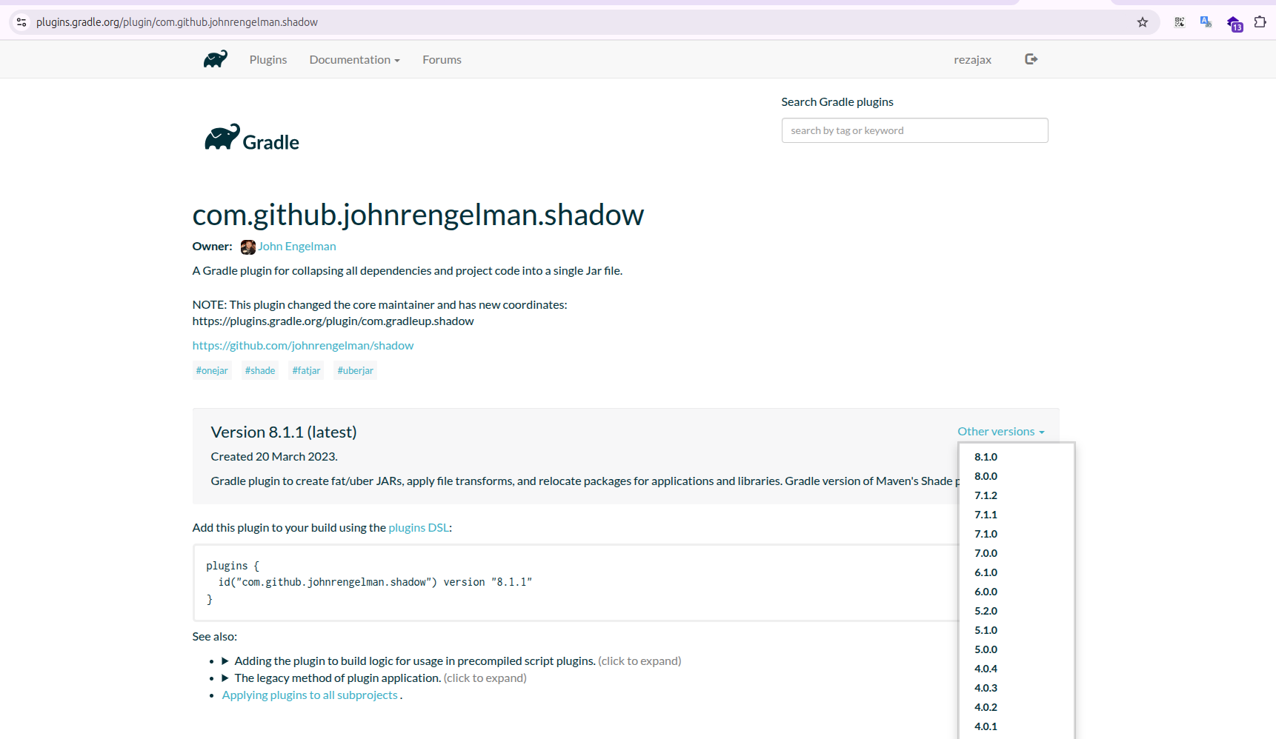Toggle the Other versions dropdown
Screen dimensions: 1276x739
(1000, 432)
